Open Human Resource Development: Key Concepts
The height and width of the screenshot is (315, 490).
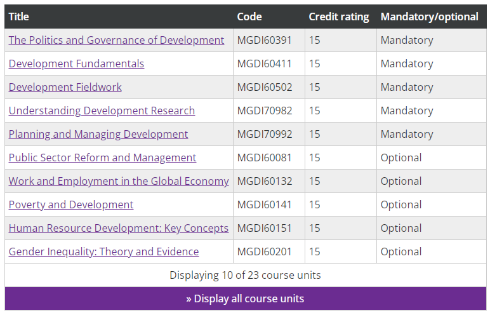pos(119,228)
